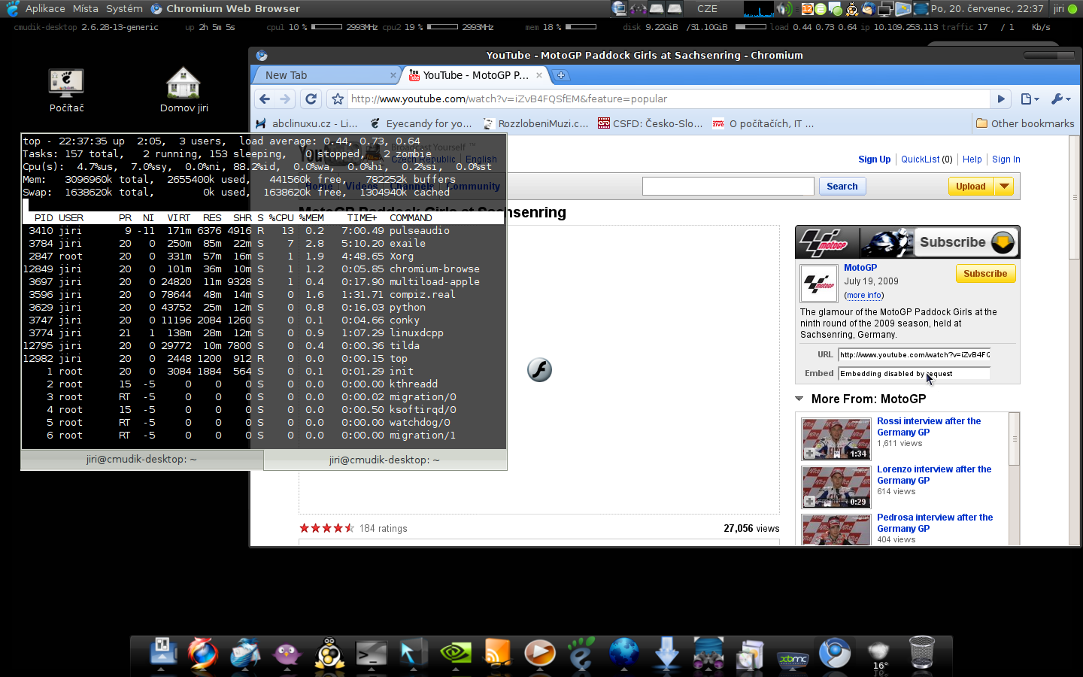Expand the Other bookmarks folder
This screenshot has height=677, width=1083.
[1025, 123]
